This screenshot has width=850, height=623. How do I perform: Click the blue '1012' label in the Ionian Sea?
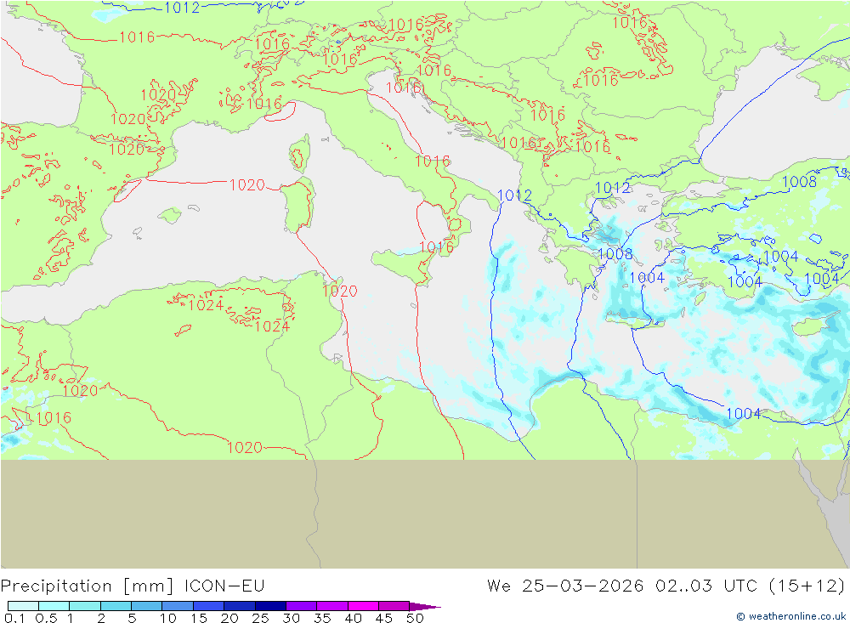coord(514,195)
